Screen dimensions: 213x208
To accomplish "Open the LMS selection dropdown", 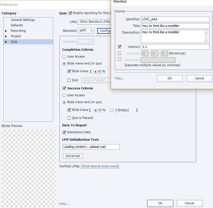I will [94, 21].
